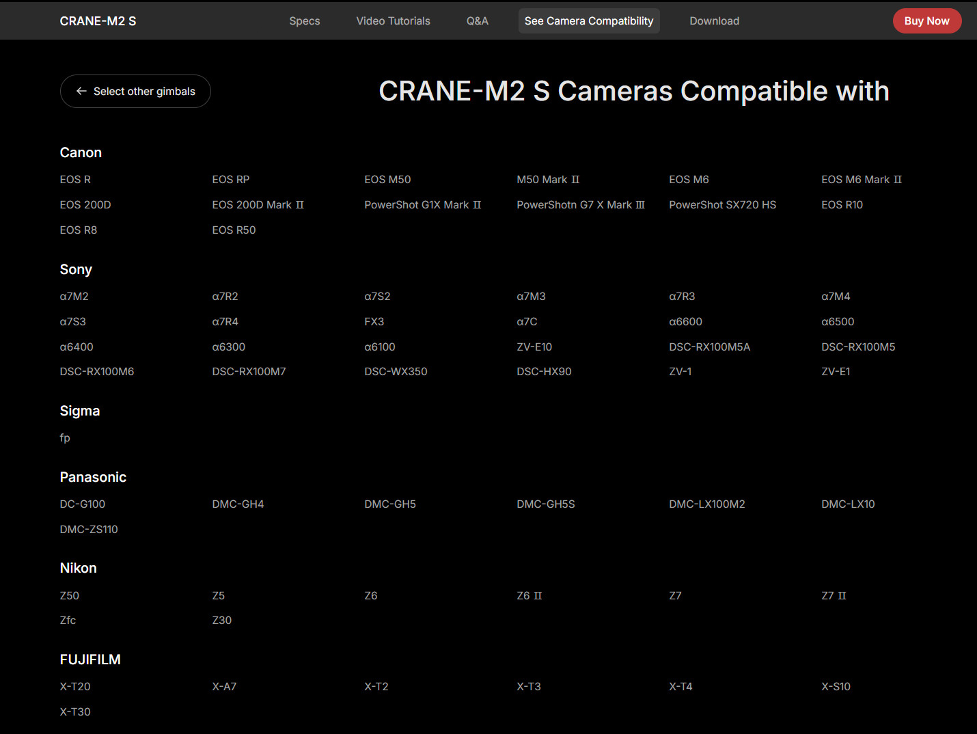This screenshot has height=734, width=977.
Task: Click Select other gimbals button
Action: tap(135, 91)
